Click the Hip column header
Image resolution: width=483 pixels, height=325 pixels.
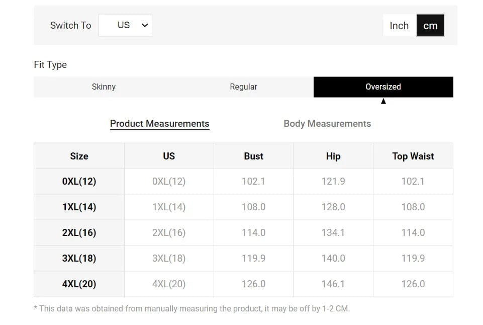pyautogui.click(x=333, y=156)
